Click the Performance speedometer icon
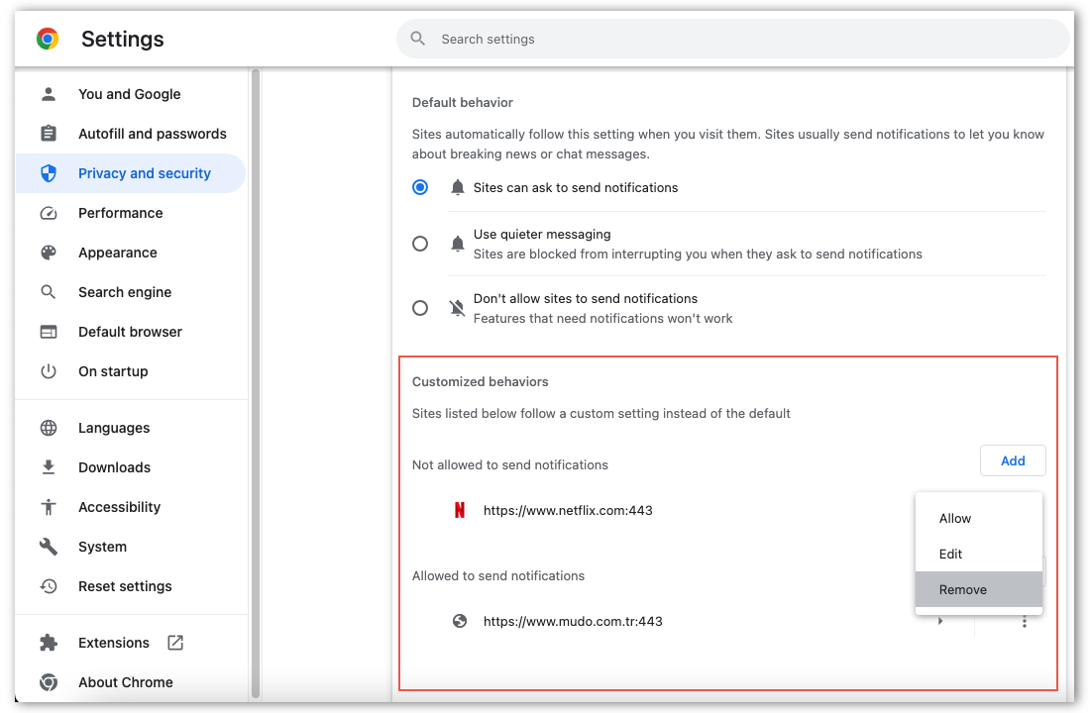 [48, 212]
